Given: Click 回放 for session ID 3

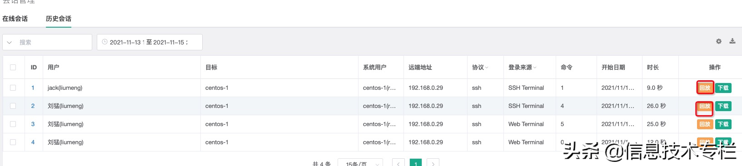Looking at the screenshot, I should pos(705,124).
